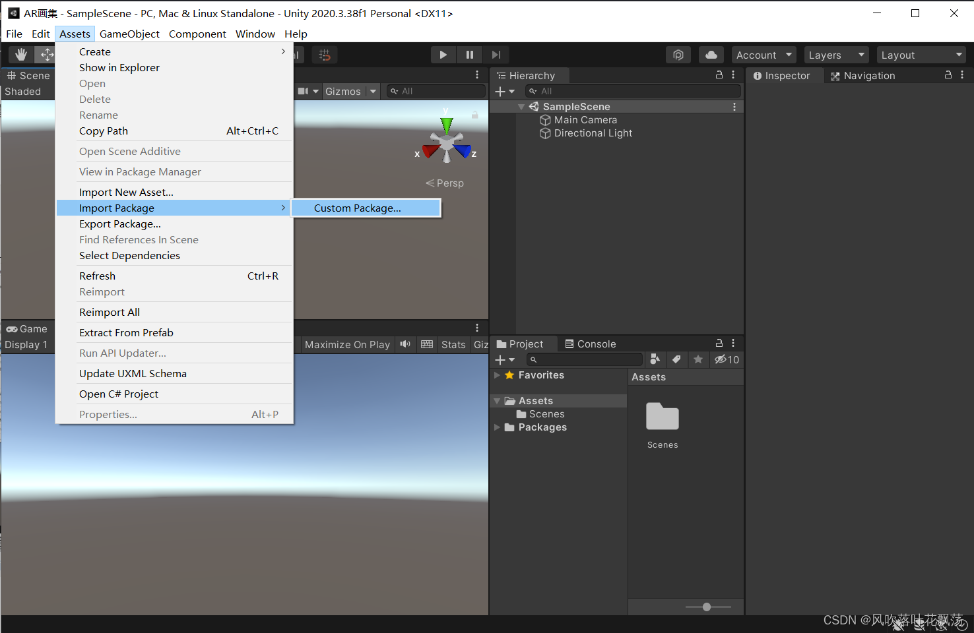This screenshot has height=633, width=974.
Task: Click the favorites star icon in Project toolbar
Action: click(x=698, y=359)
